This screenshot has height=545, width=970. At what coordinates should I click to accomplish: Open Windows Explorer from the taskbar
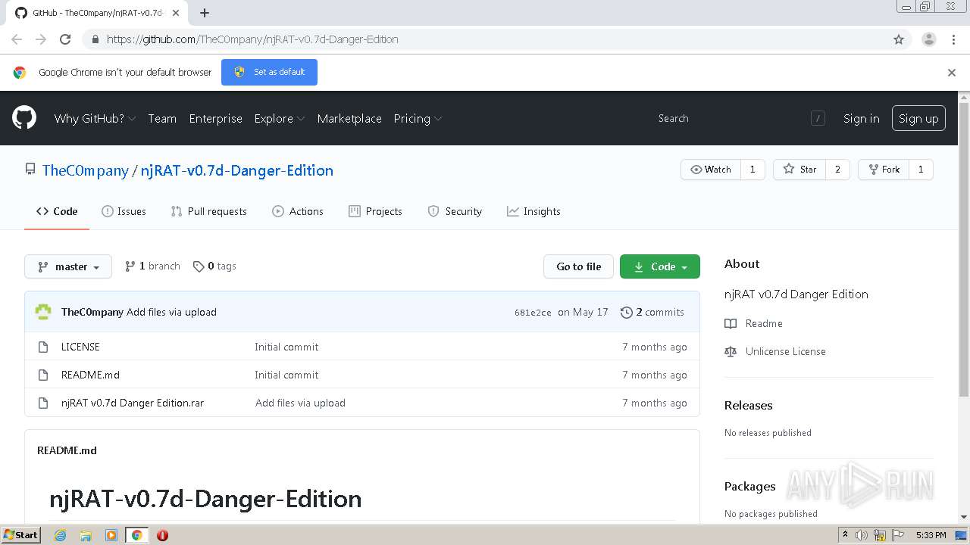[x=86, y=535]
